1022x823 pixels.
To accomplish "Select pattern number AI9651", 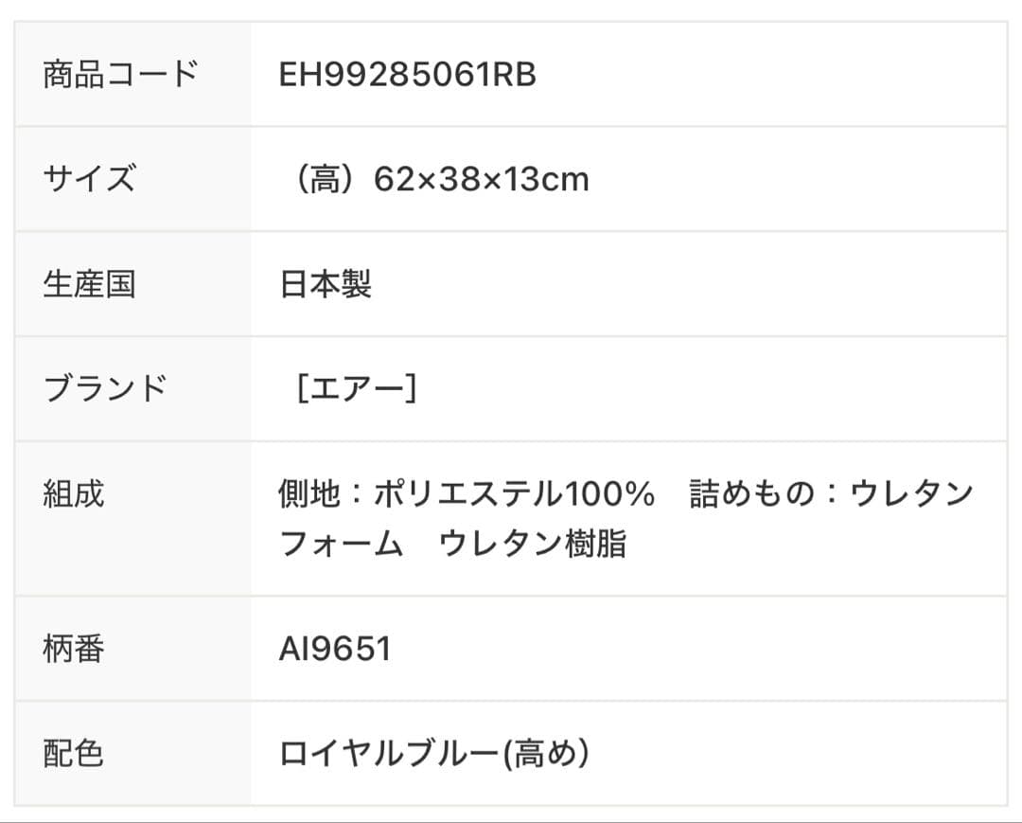I will 334,650.
